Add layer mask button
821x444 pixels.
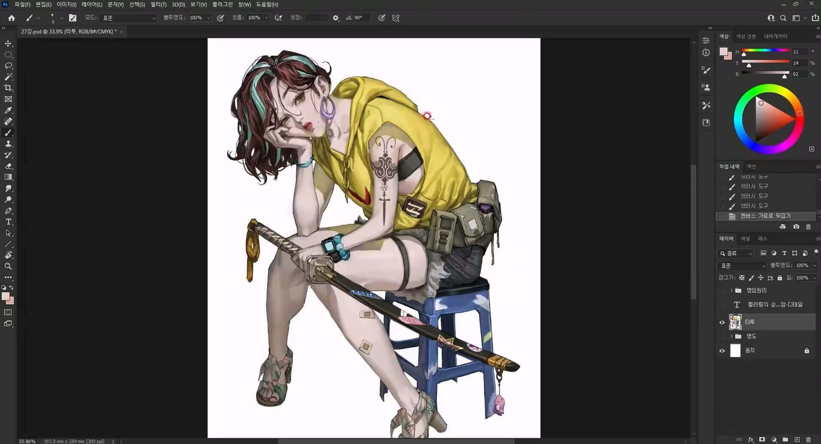click(762, 439)
